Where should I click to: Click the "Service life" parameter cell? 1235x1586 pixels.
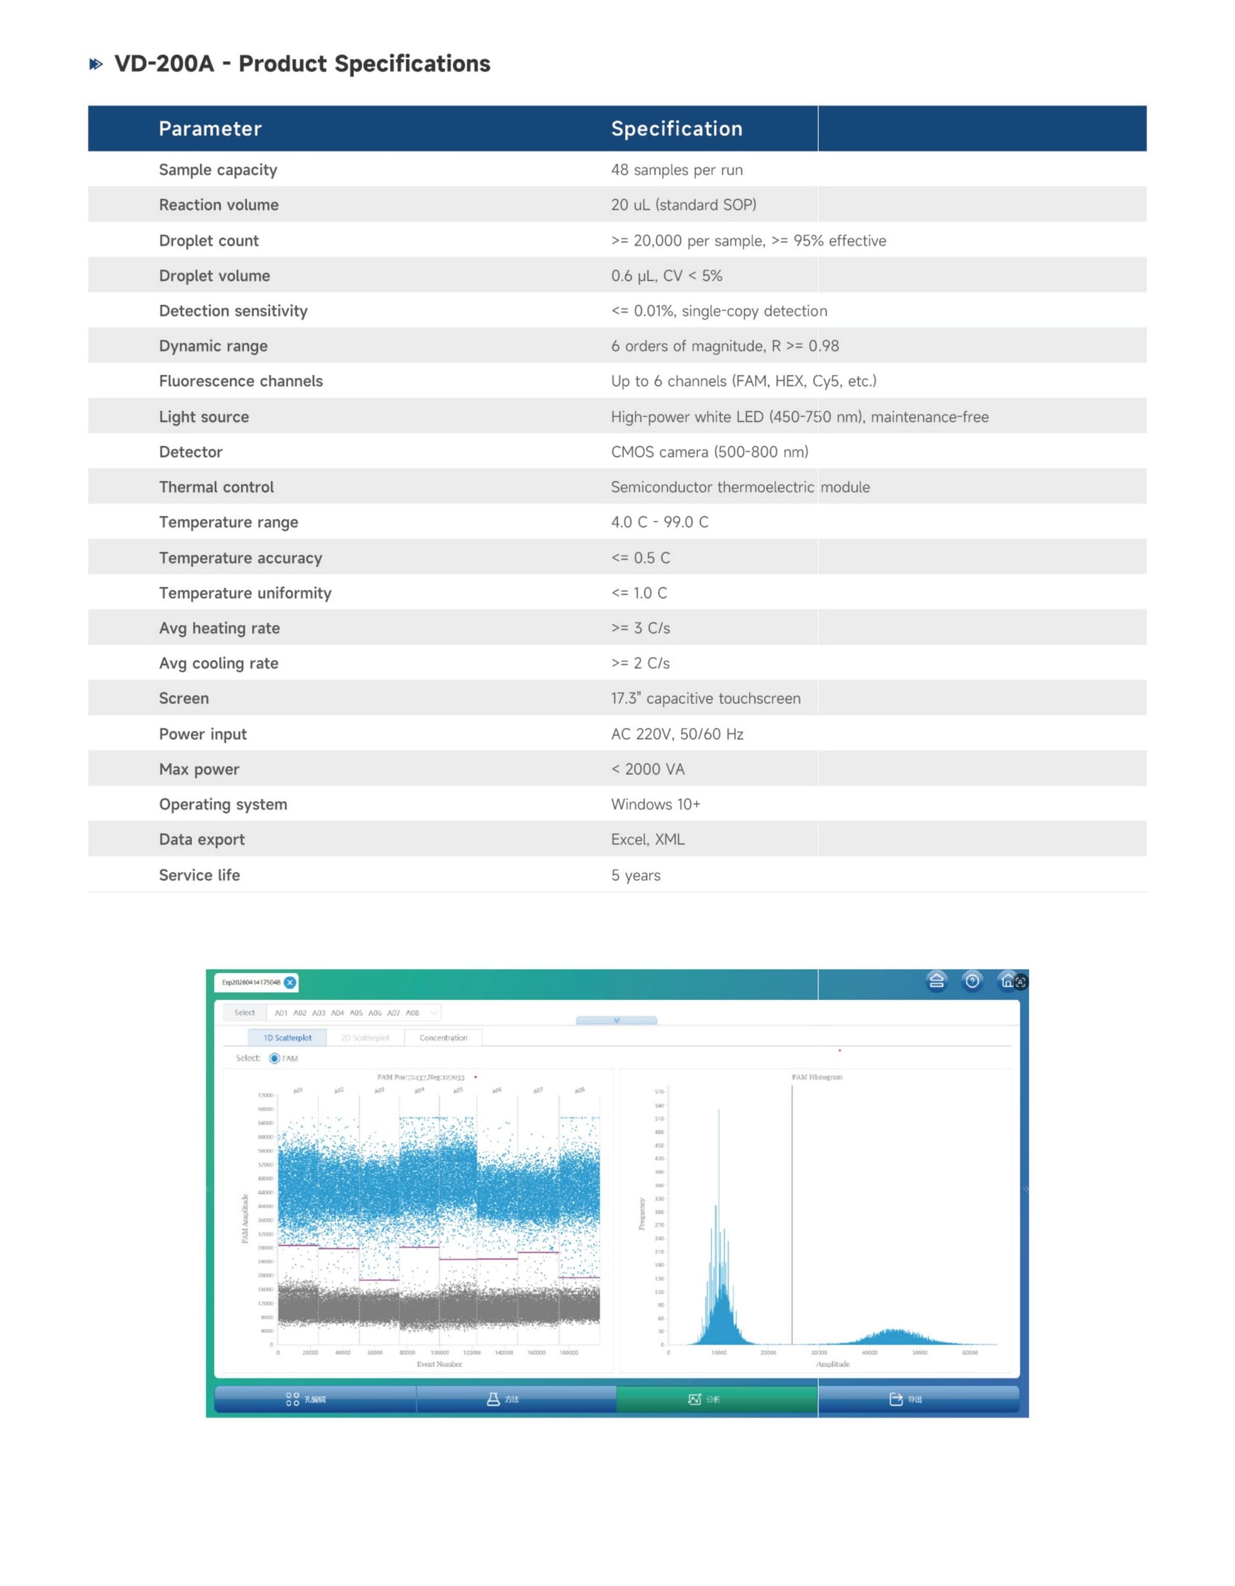pyautogui.click(x=199, y=875)
